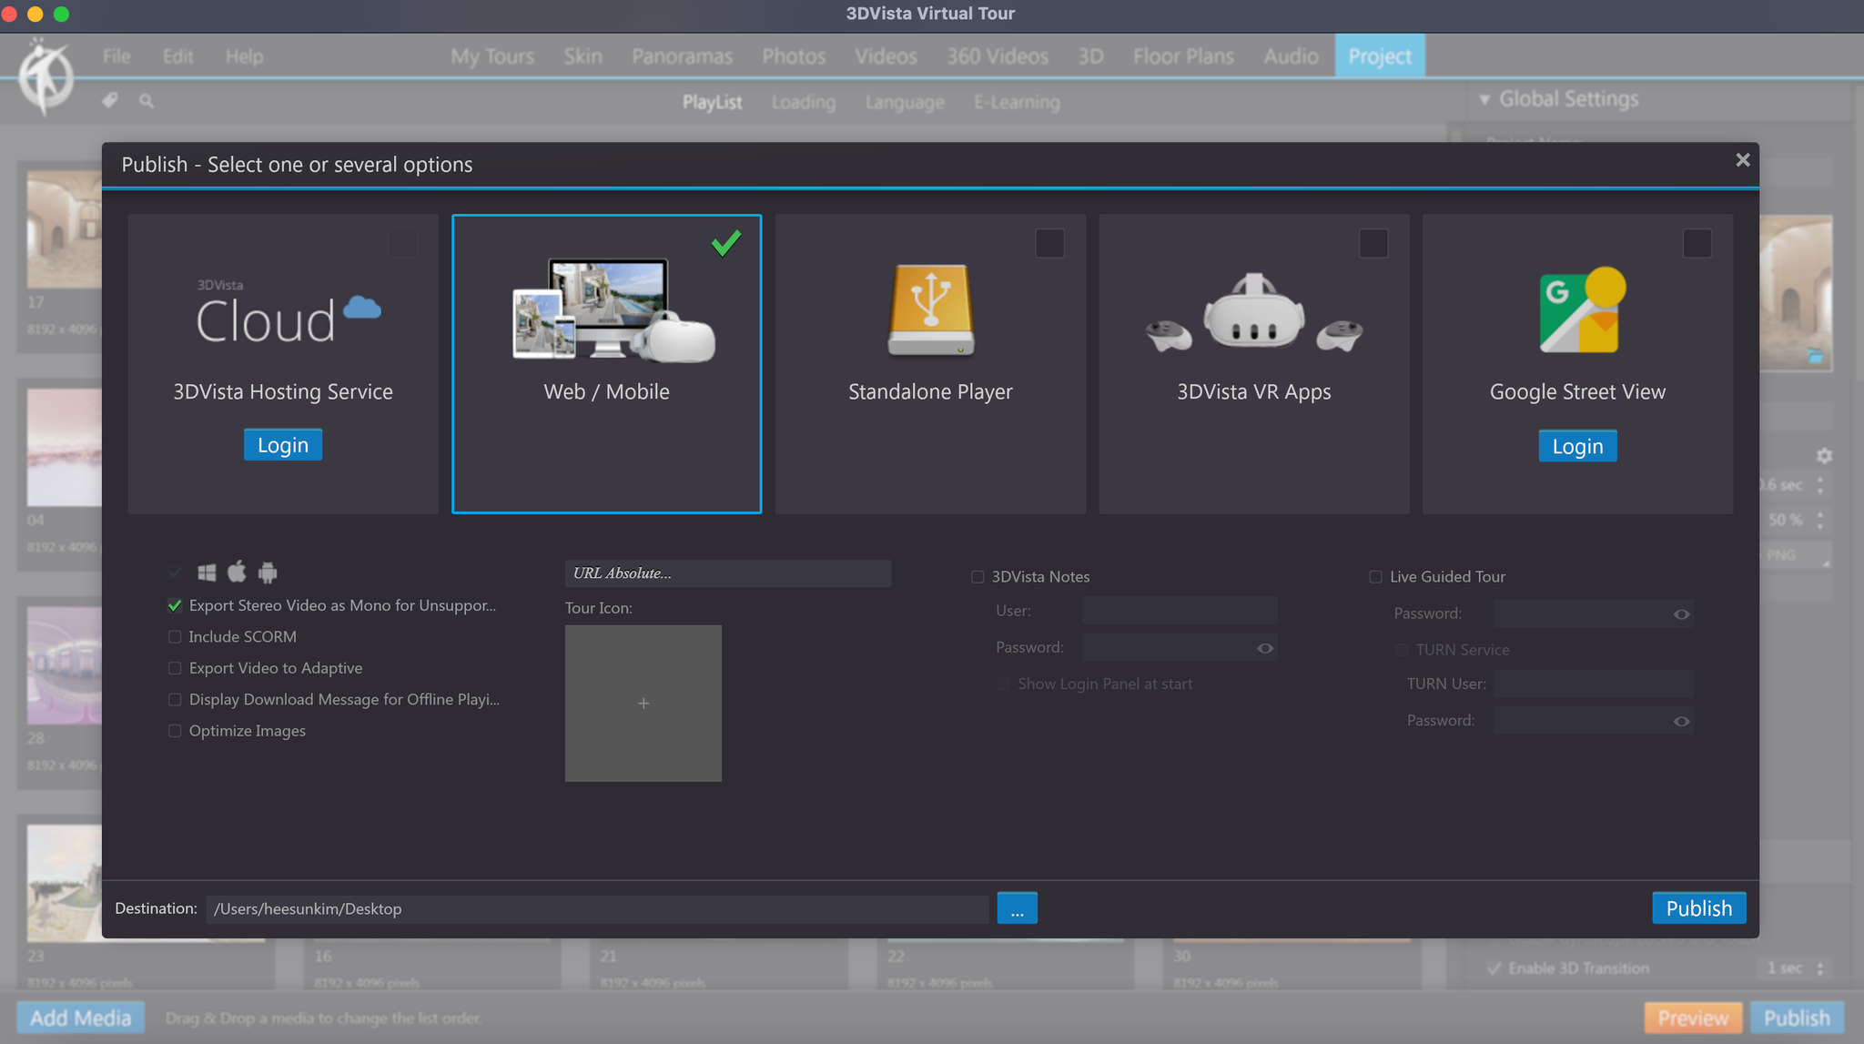The height and width of the screenshot is (1044, 1864).
Task: Open the Floor Plans tab
Action: (x=1183, y=56)
